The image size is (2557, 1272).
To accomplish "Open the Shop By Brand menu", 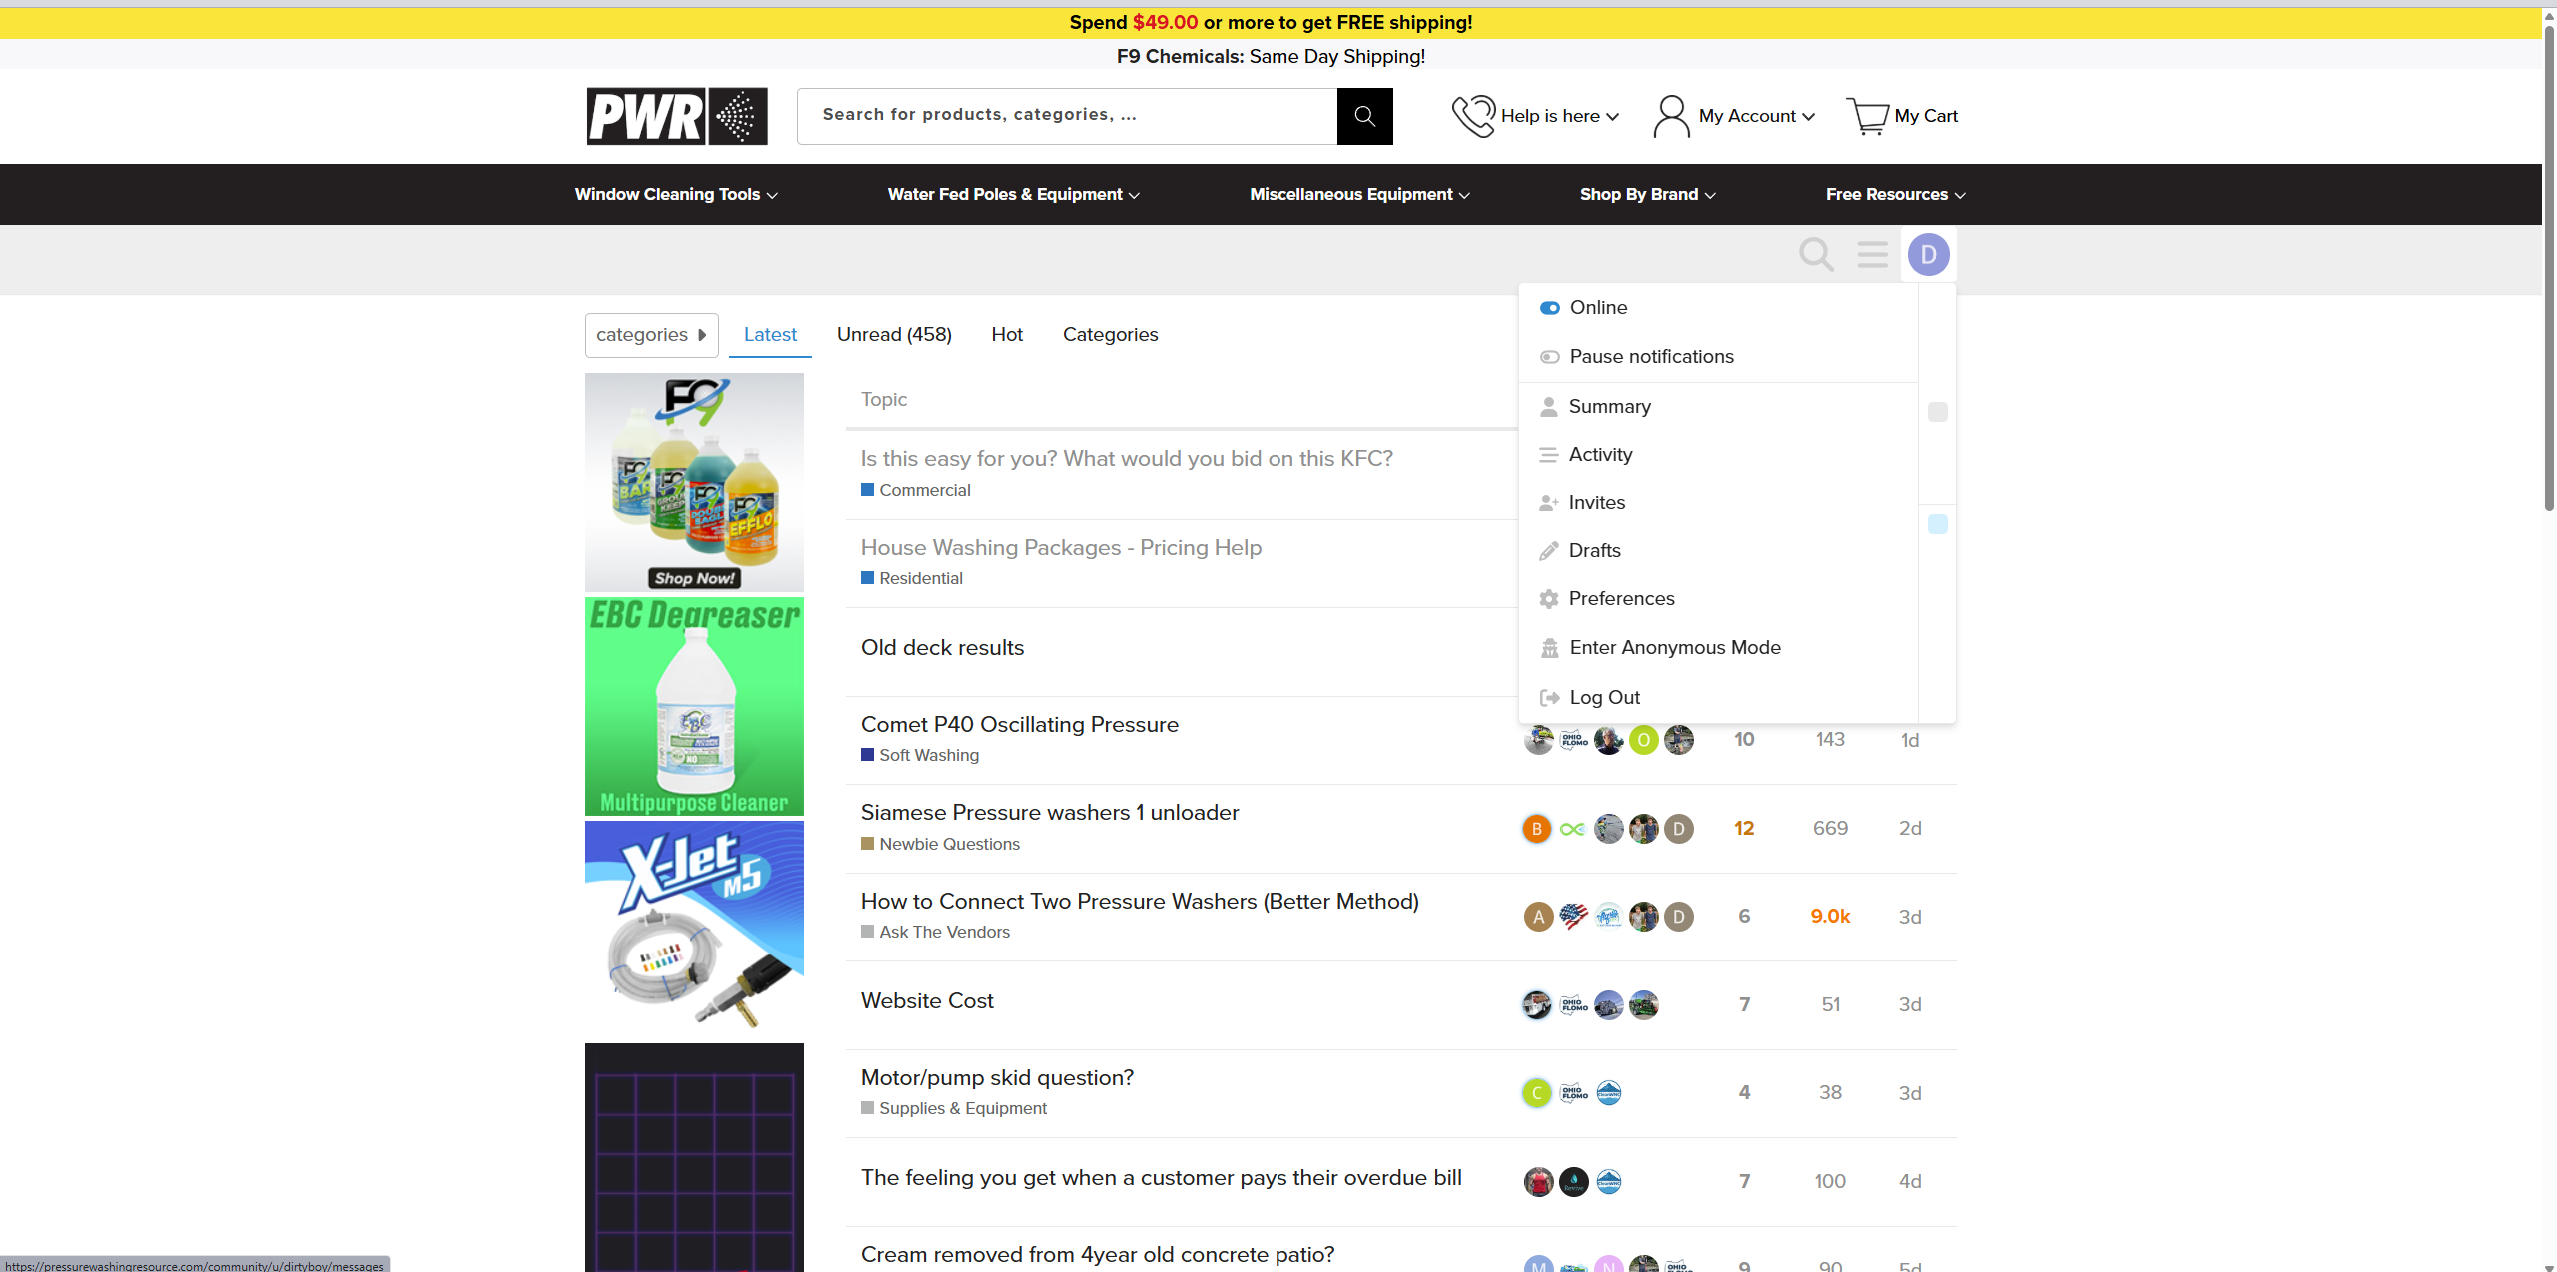I will tap(1647, 195).
